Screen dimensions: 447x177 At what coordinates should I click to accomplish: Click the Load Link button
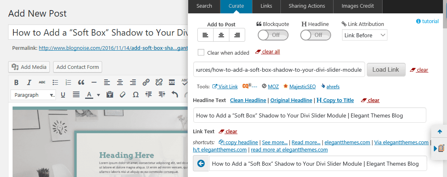386,70
